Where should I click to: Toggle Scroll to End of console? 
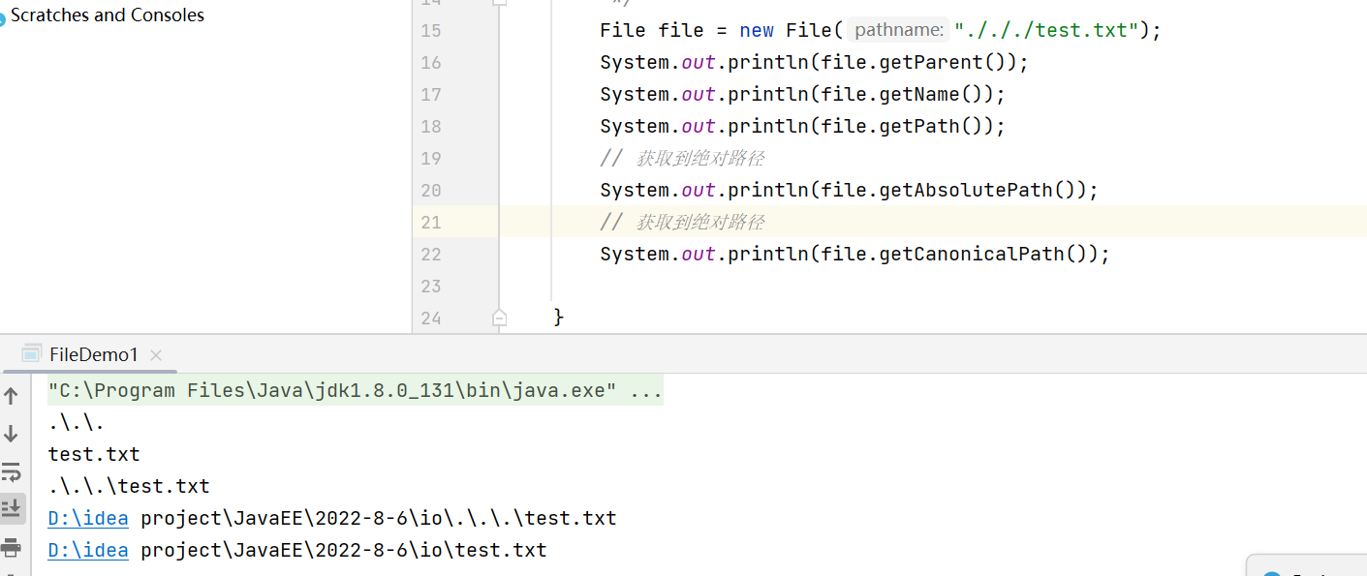click(12, 508)
